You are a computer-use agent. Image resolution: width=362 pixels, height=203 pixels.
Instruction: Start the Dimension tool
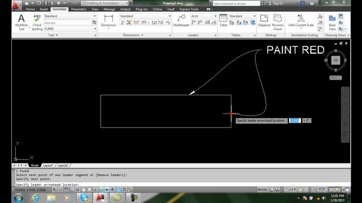pyautogui.click(x=109, y=21)
